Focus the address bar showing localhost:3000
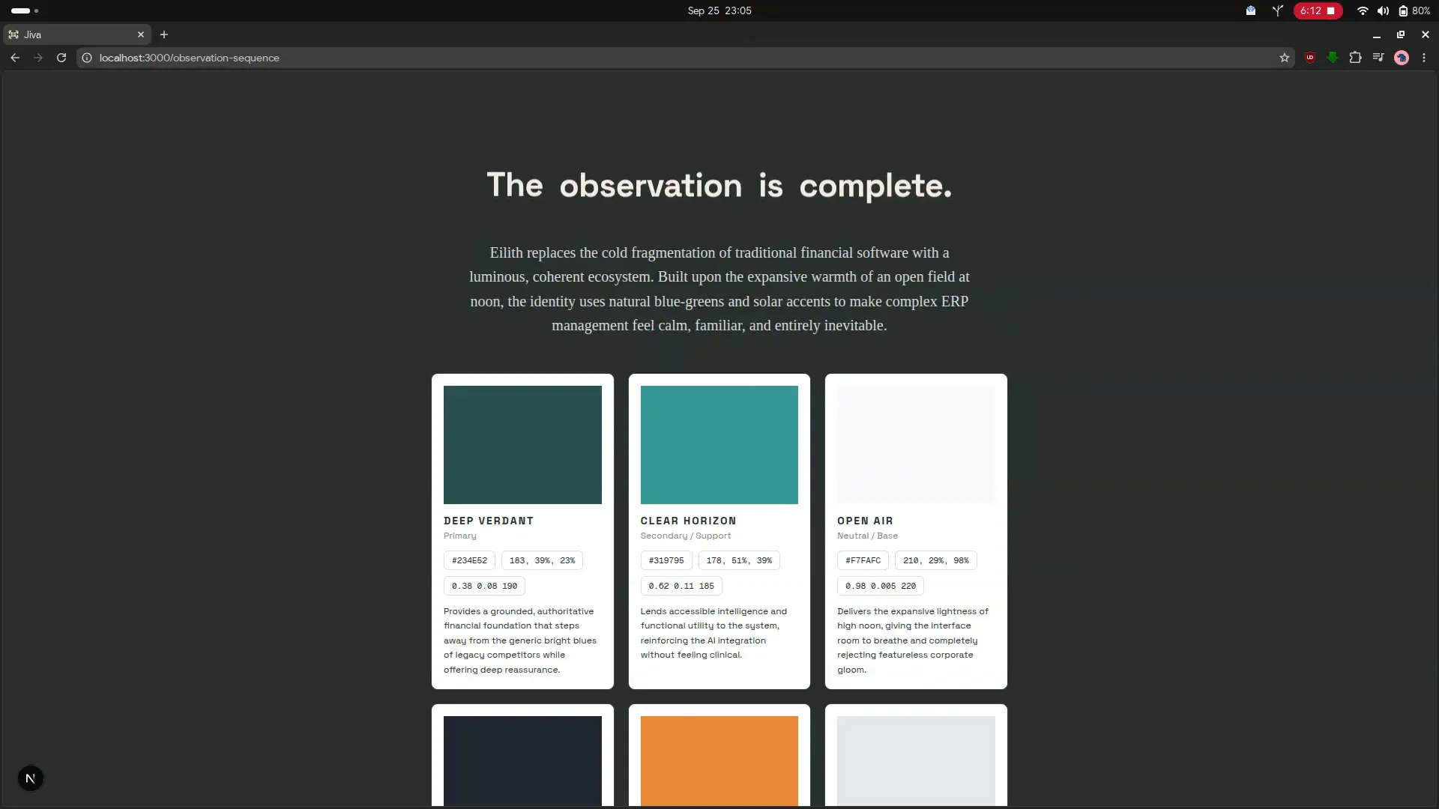This screenshot has width=1439, height=809. 686,58
